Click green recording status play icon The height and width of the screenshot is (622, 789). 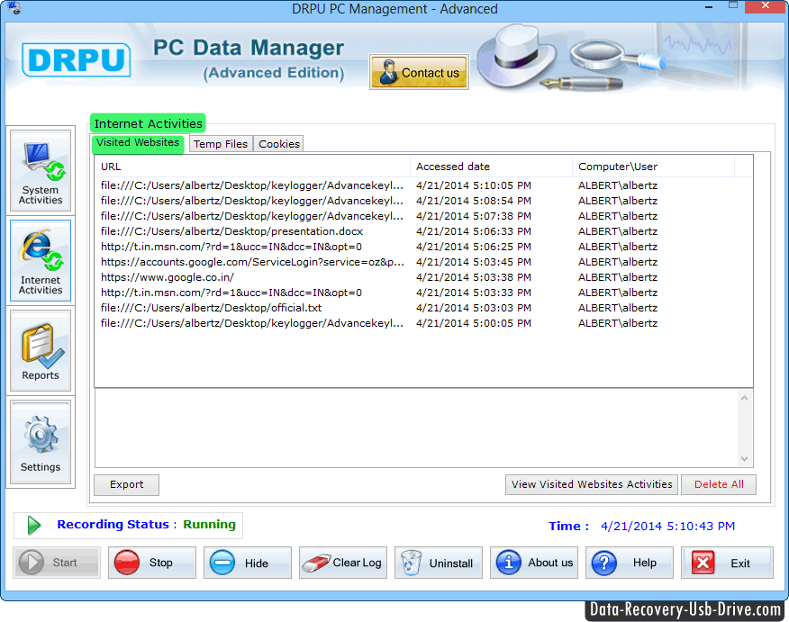tap(33, 525)
